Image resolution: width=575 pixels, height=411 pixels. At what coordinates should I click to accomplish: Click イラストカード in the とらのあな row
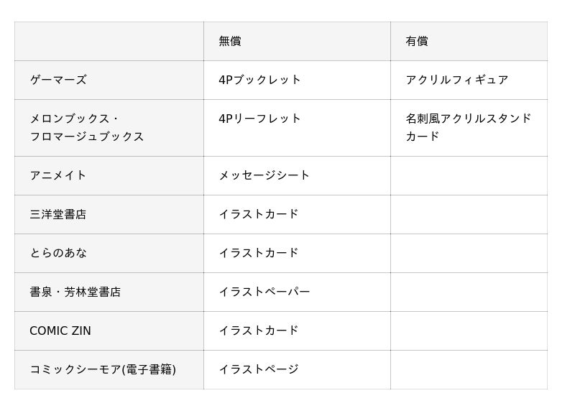(259, 253)
